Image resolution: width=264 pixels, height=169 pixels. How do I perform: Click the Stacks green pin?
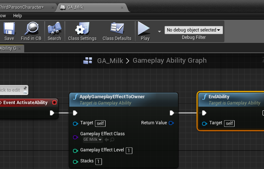coord(76,162)
